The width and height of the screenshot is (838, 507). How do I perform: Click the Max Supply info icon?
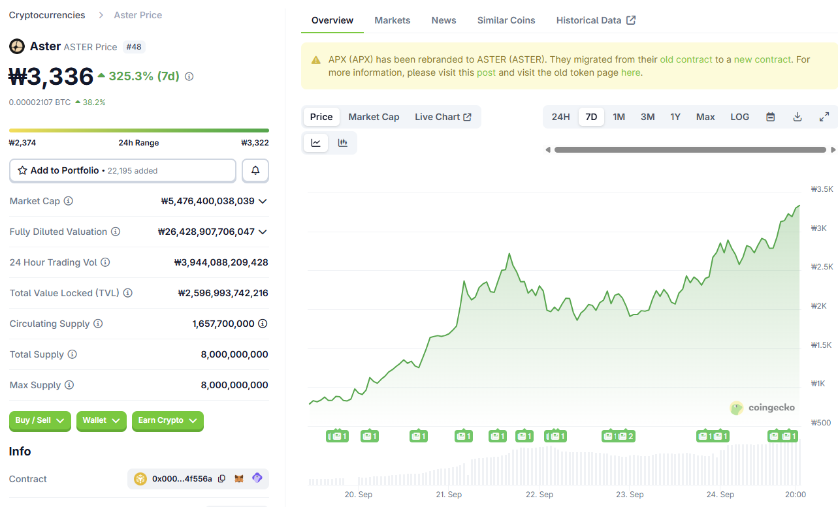tap(69, 385)
